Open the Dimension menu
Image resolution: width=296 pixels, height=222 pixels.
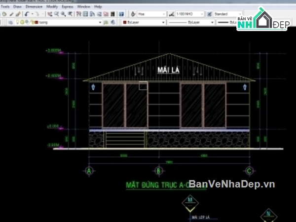pos(34,7)
